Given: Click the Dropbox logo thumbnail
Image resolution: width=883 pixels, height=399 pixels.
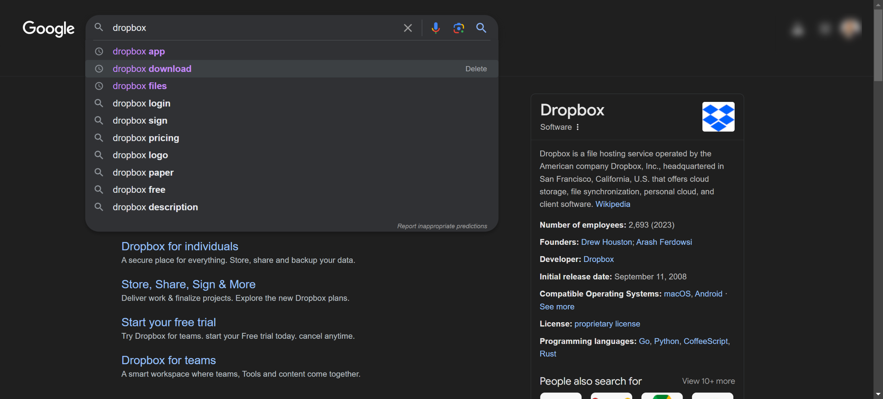Looking at the screenshot, I should (x=718, y=117).
